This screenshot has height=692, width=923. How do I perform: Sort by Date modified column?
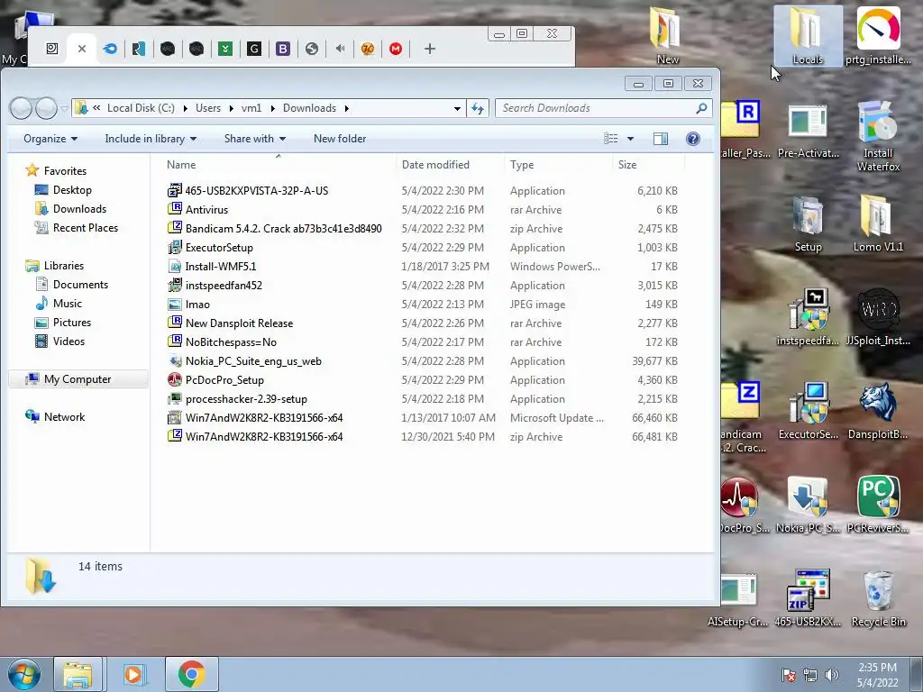pyautogui.click(x=435, y=165)
